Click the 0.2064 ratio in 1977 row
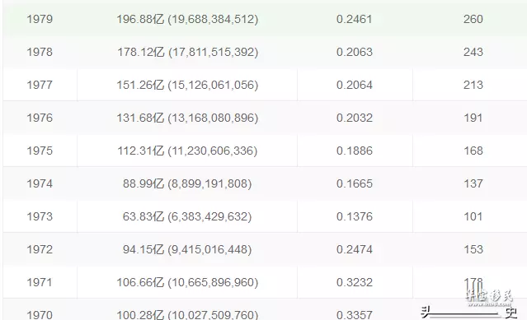This screenshot has height=320, width=527. click(x=355, y=85)
